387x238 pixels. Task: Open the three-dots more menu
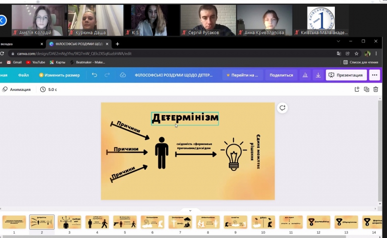tap(375, 75)
